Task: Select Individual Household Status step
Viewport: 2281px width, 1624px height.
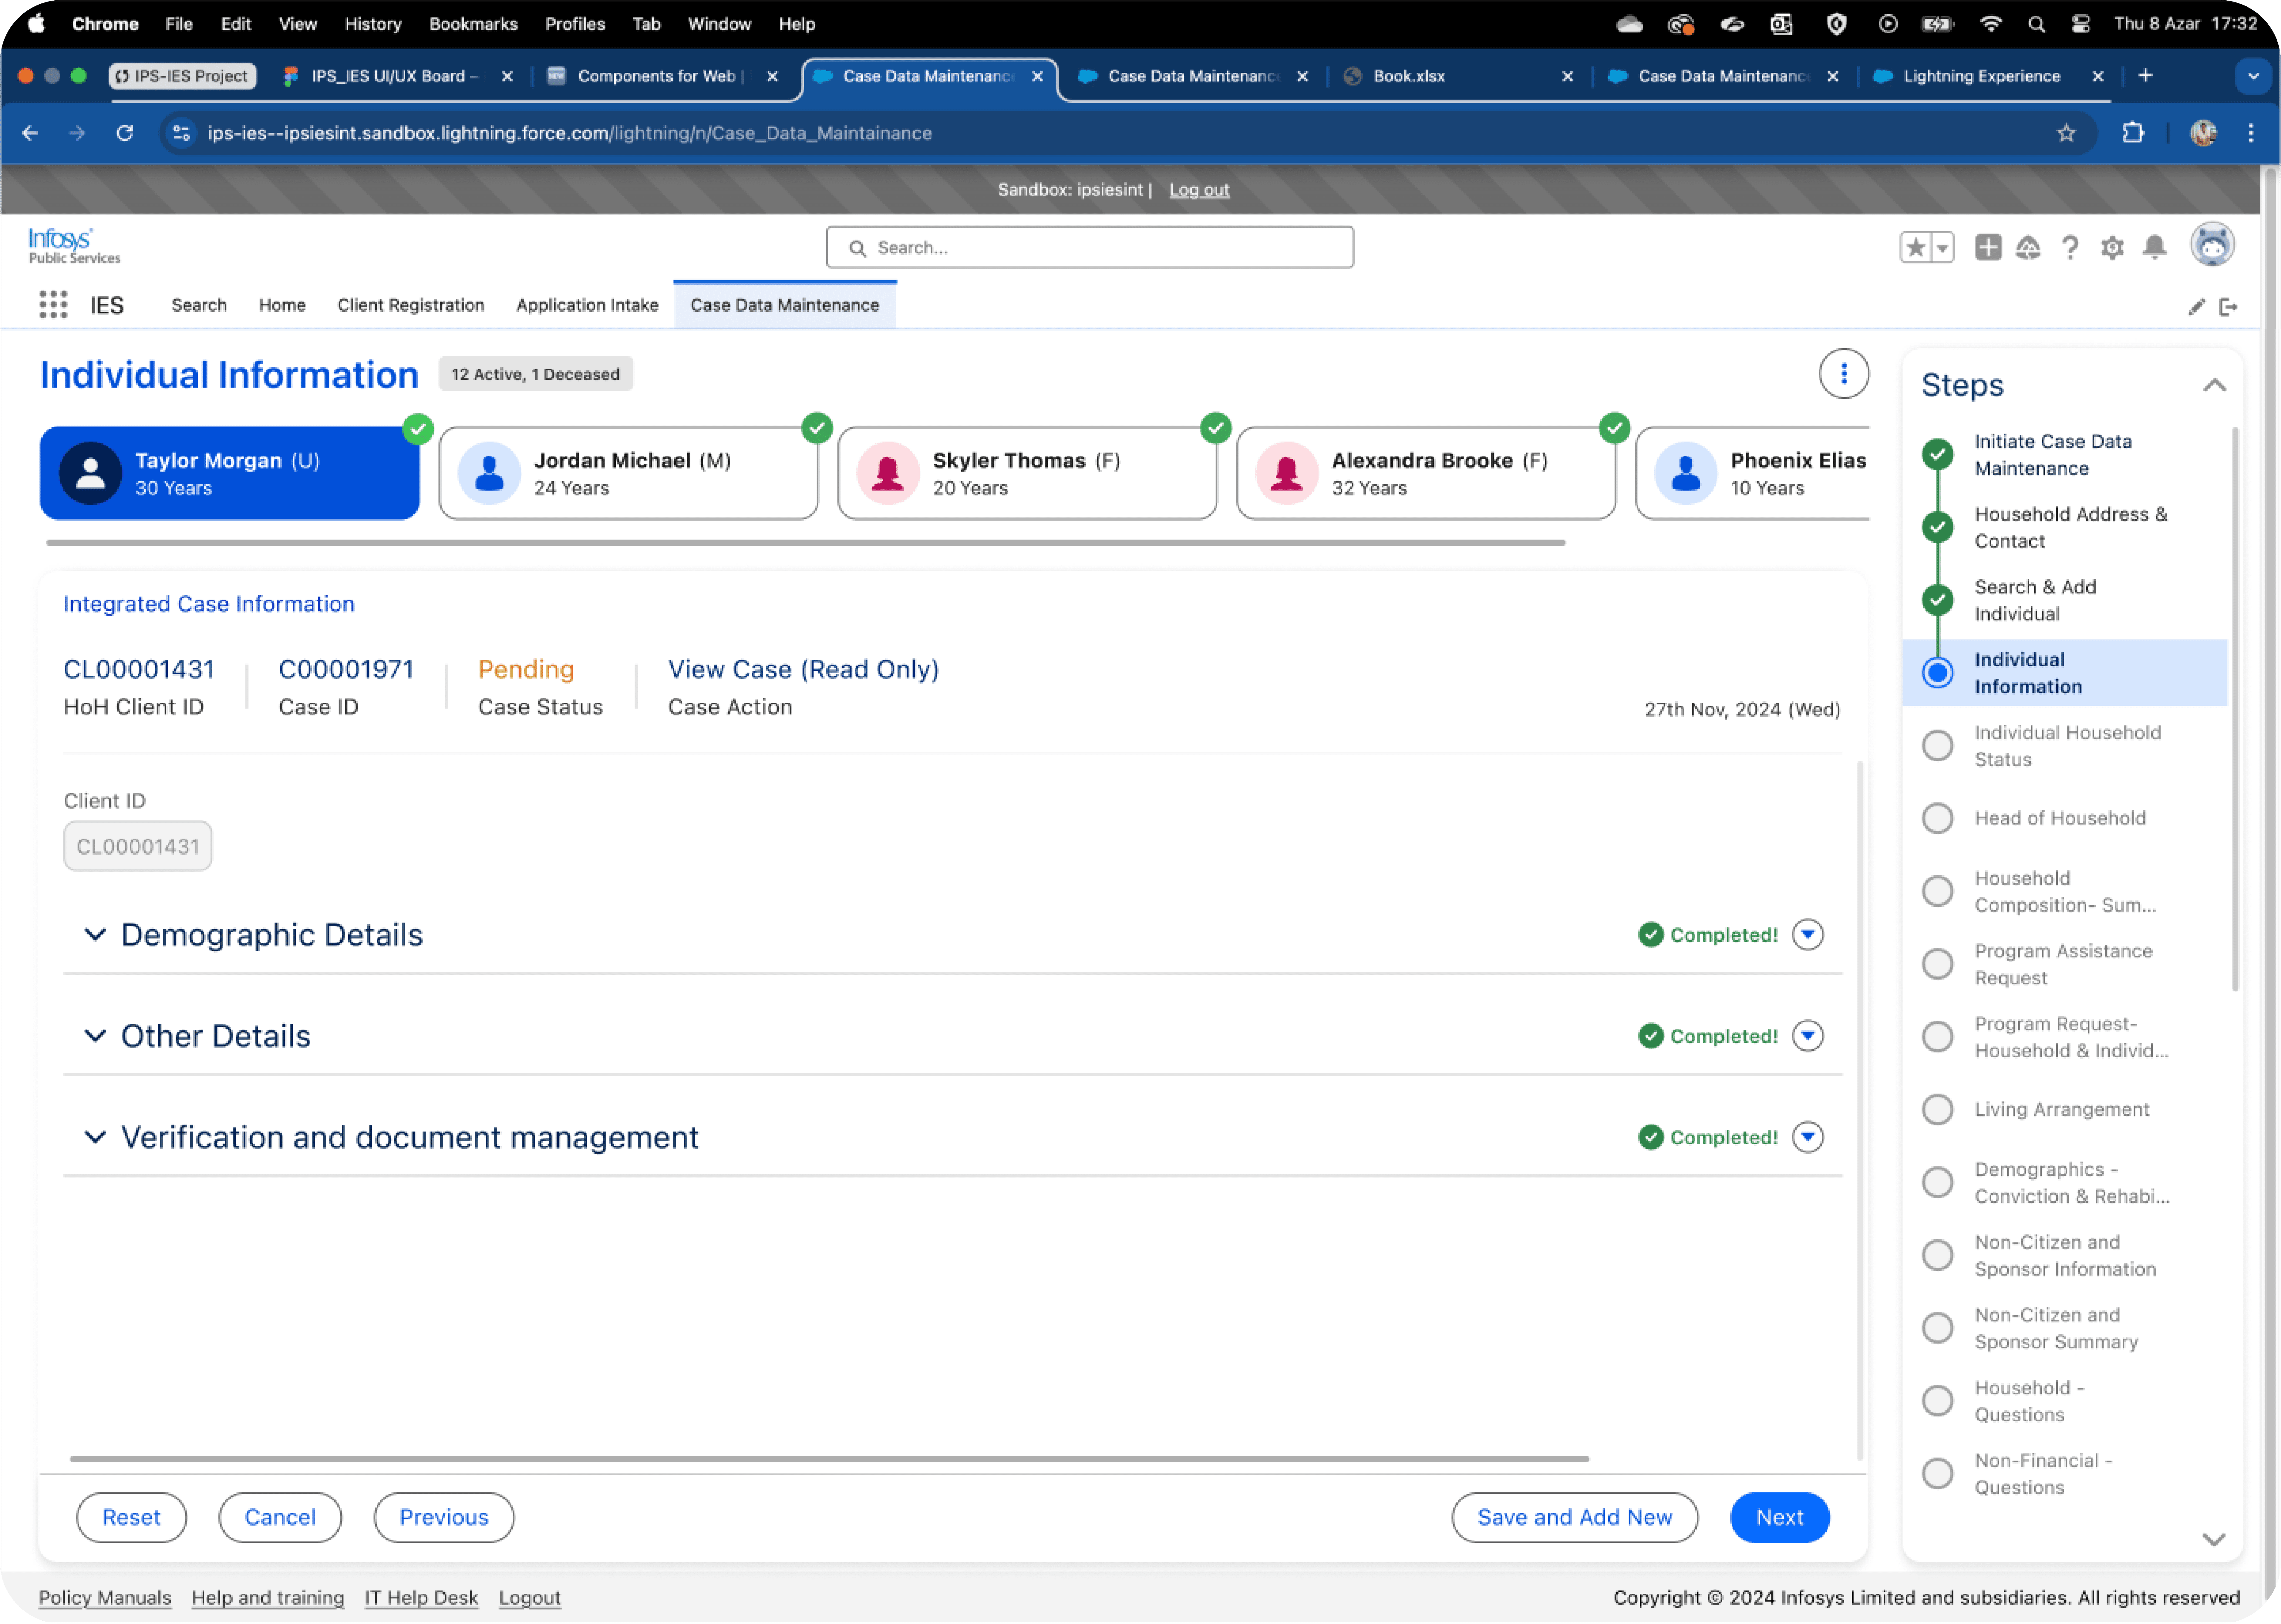Action: point(2066,746)
